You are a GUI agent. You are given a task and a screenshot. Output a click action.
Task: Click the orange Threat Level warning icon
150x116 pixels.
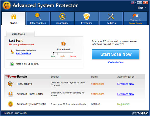[x=63, y=44]
